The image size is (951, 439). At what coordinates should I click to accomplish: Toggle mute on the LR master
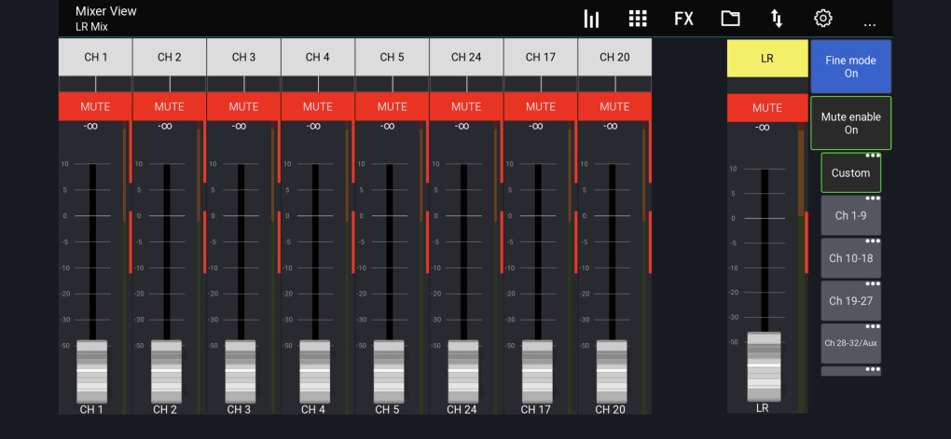click(766, 108)
